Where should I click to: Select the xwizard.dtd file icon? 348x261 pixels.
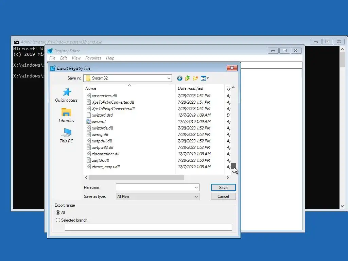(89, 115)
